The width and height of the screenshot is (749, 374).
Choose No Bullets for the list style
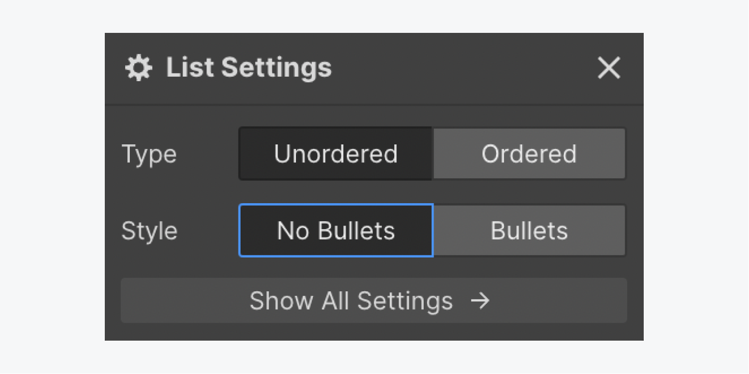point(336,230)
